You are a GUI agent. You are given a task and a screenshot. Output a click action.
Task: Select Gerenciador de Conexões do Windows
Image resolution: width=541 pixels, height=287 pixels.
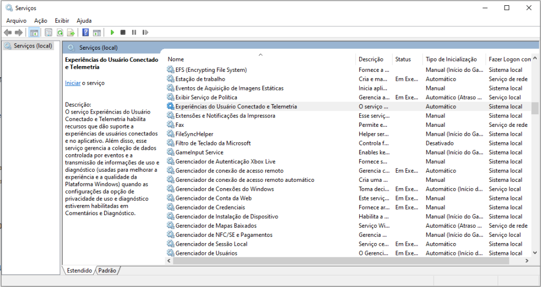[x=225, y=189]
